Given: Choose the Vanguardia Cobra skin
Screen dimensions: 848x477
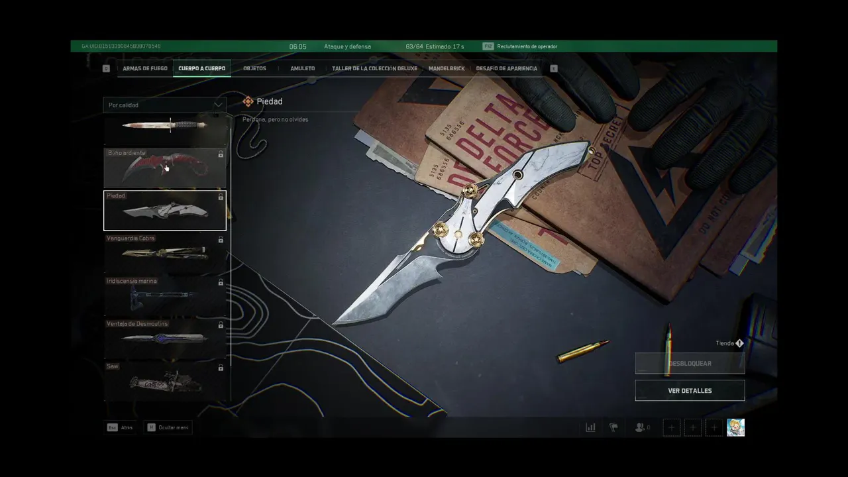Looking at the screenshot, I should pos(165,252).
